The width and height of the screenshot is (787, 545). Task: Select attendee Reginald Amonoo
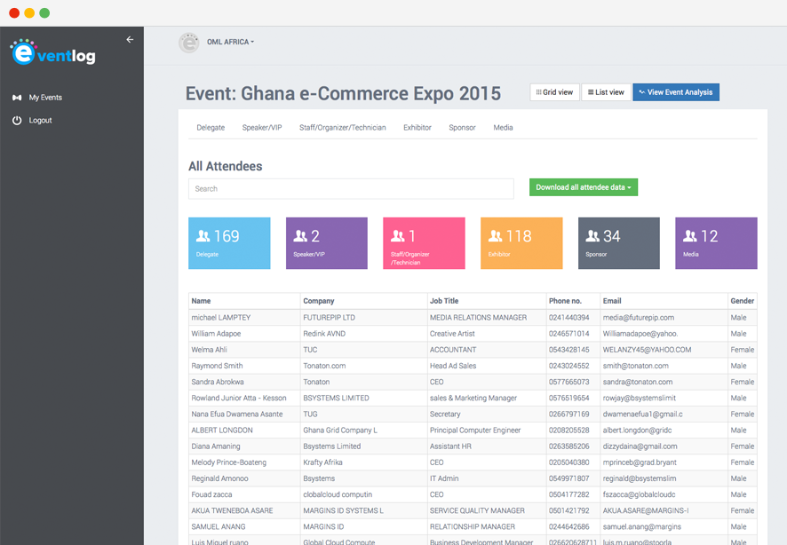[219, 478]
